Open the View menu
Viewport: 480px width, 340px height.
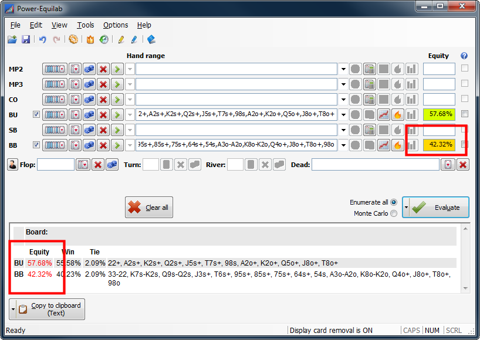59,25
